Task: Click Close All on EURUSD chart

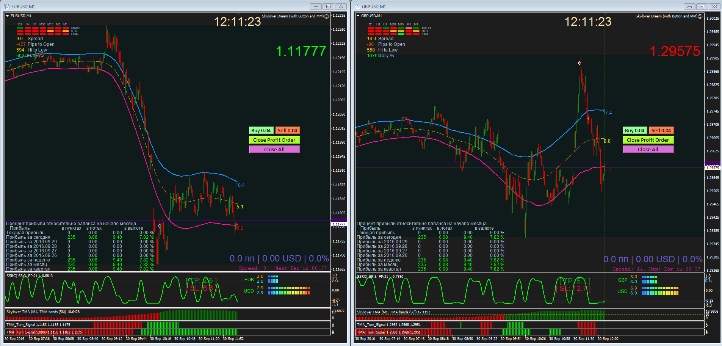Action: pyautogui.click(x=274, y=149)
